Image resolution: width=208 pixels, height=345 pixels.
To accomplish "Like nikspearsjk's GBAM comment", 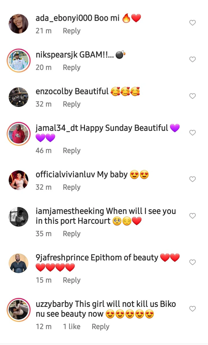I will pyautogui.click(x=192, y=59).
